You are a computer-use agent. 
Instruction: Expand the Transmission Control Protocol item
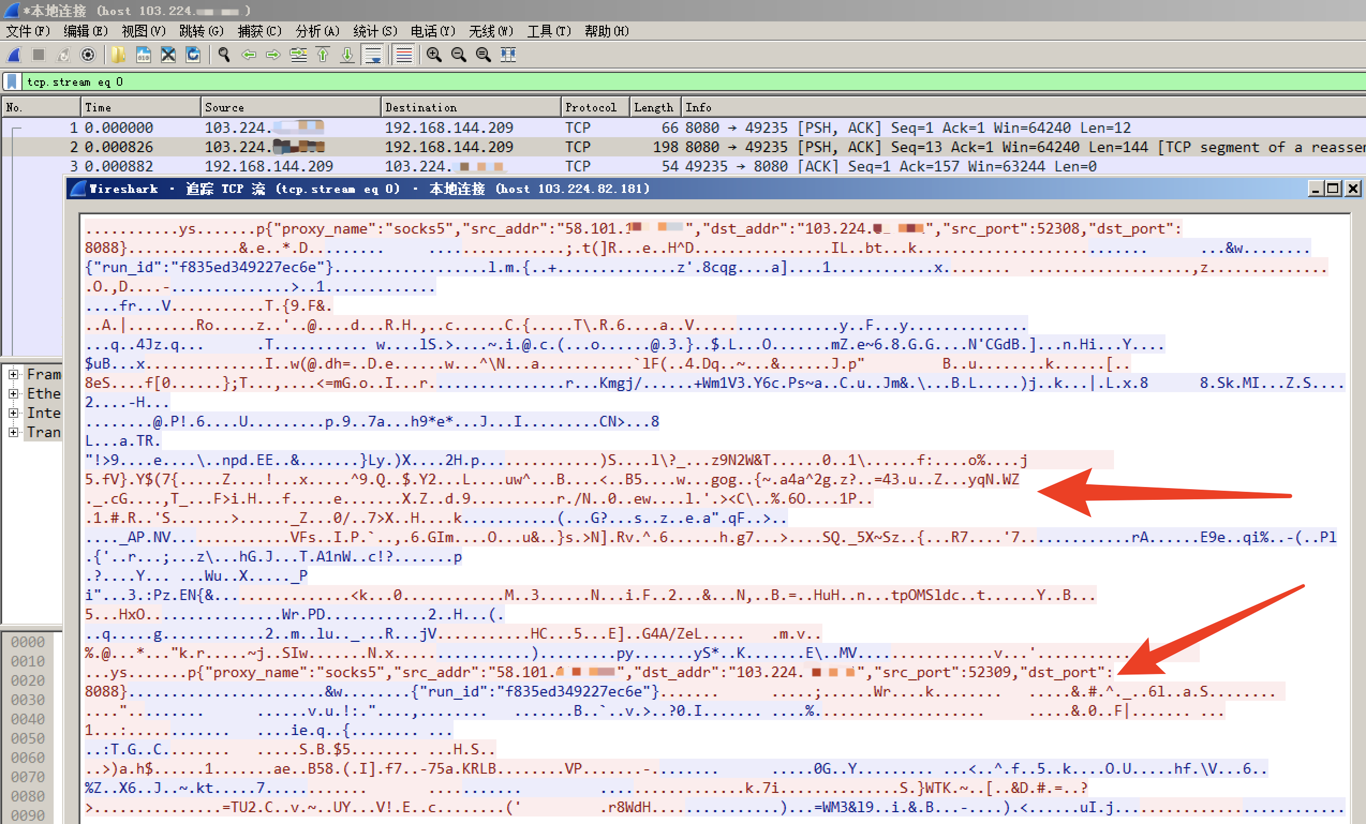click(x=13, y=432)
